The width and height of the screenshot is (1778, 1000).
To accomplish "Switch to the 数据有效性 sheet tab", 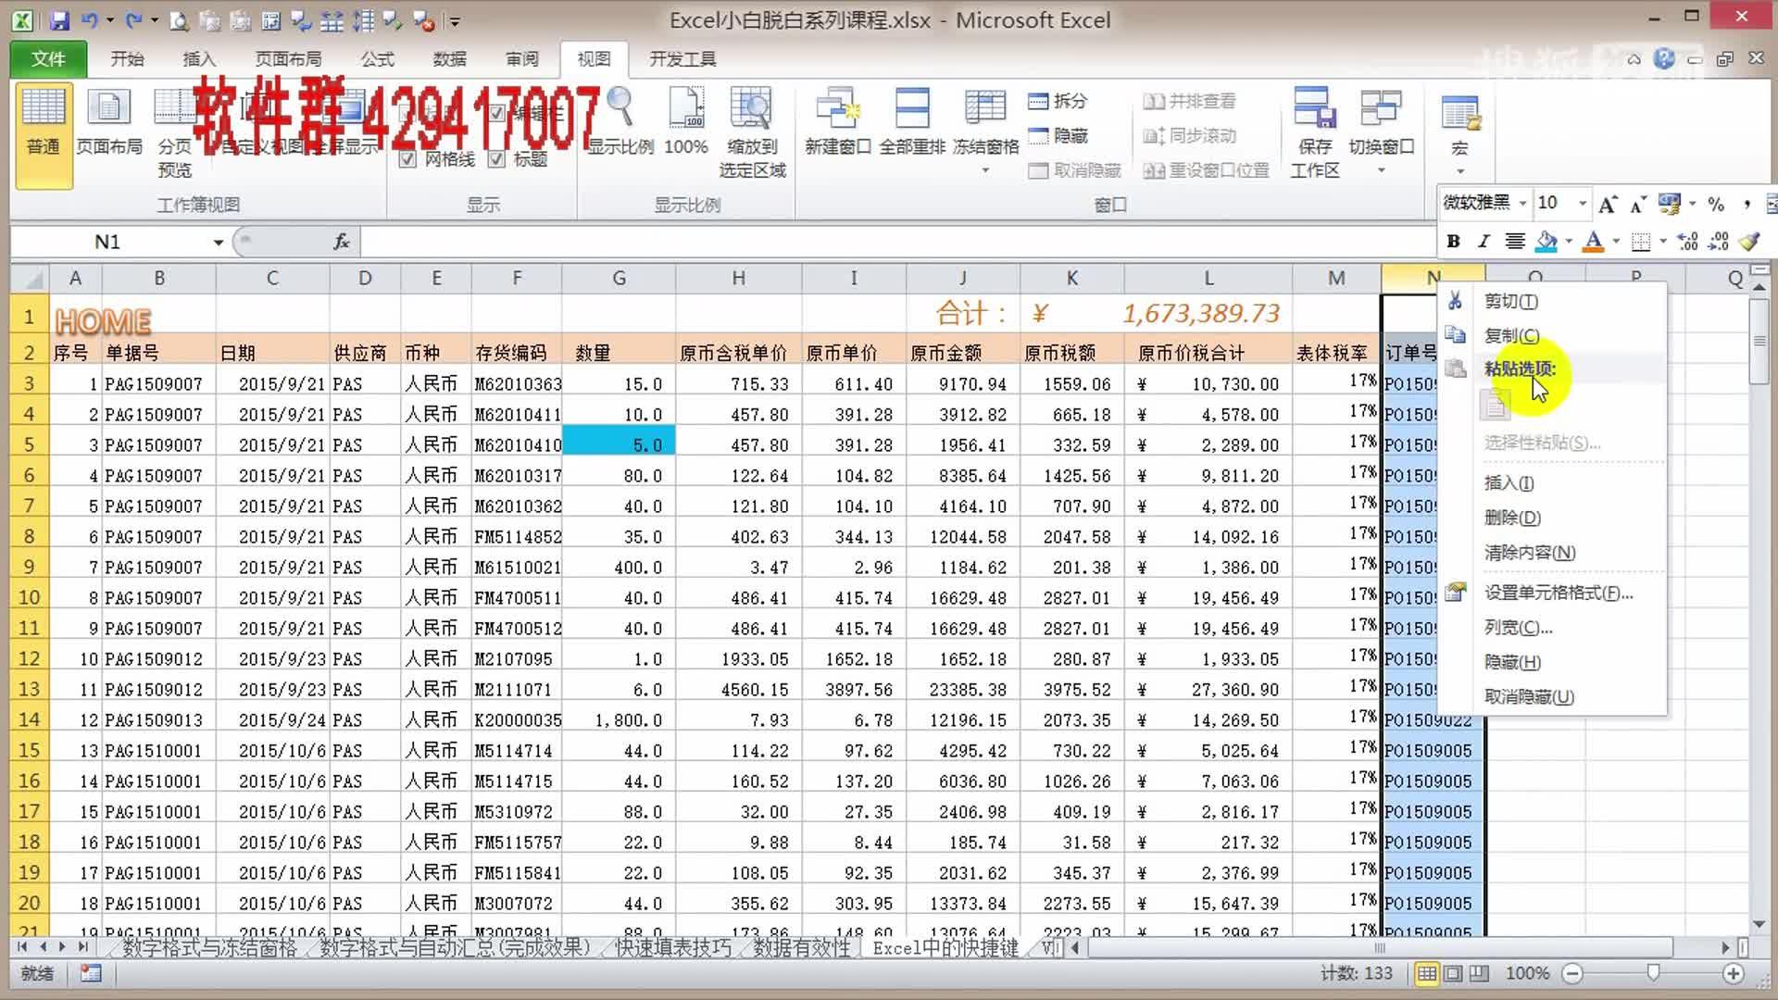I will [x=800, y=948].
